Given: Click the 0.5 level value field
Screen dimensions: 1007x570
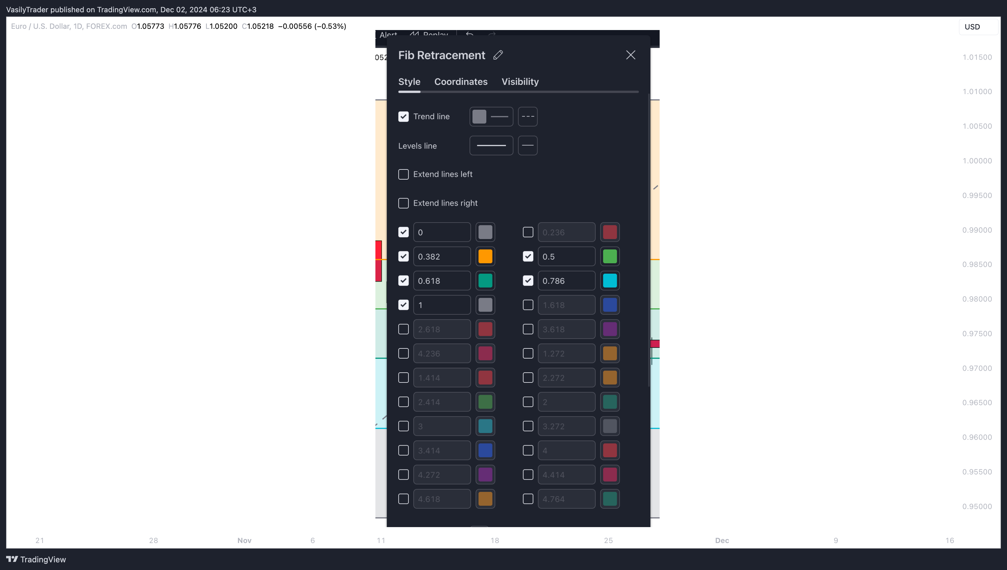Looking at the screenshot, I should (x=566, y=256).
